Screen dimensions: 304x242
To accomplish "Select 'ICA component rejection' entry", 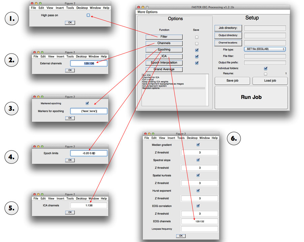I will [x=174, y=86].
